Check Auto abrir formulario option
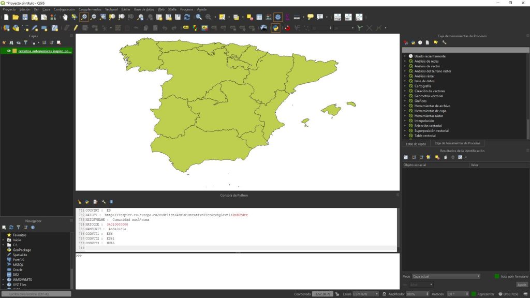530x298 pixels. click(x=496, y=276)
